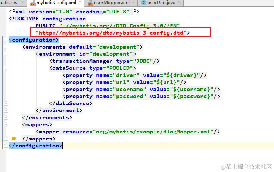Collapse the opening mappers tag fold
This screenshot has height=172, width=274.
tap(6, 125)
